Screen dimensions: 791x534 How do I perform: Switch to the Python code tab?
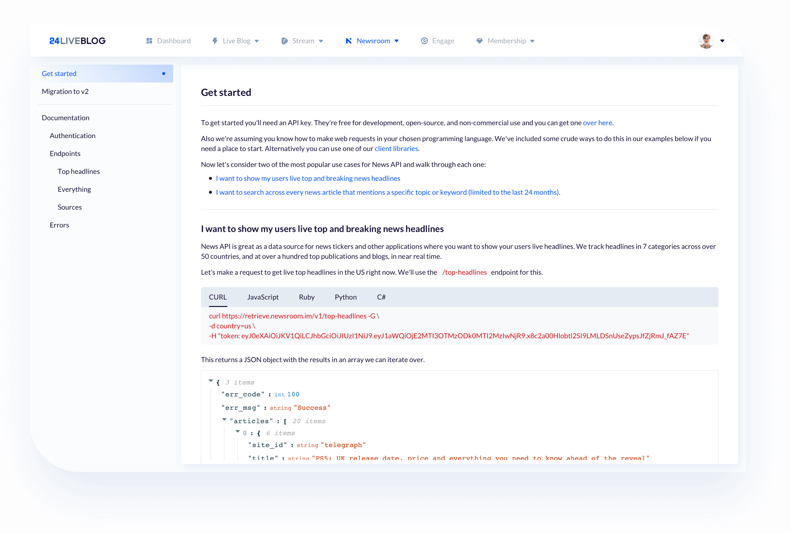pos(345,297)
